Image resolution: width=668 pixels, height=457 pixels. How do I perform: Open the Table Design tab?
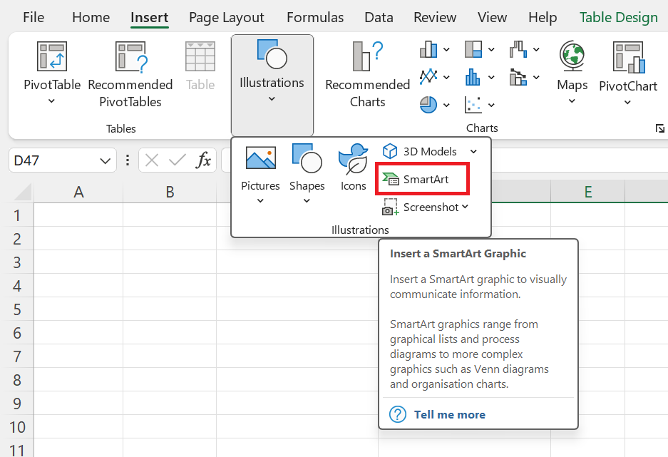[x=619, y=17]
